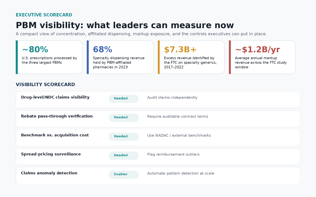Click Spread-pricing surveillance row title

coord(51,154)
